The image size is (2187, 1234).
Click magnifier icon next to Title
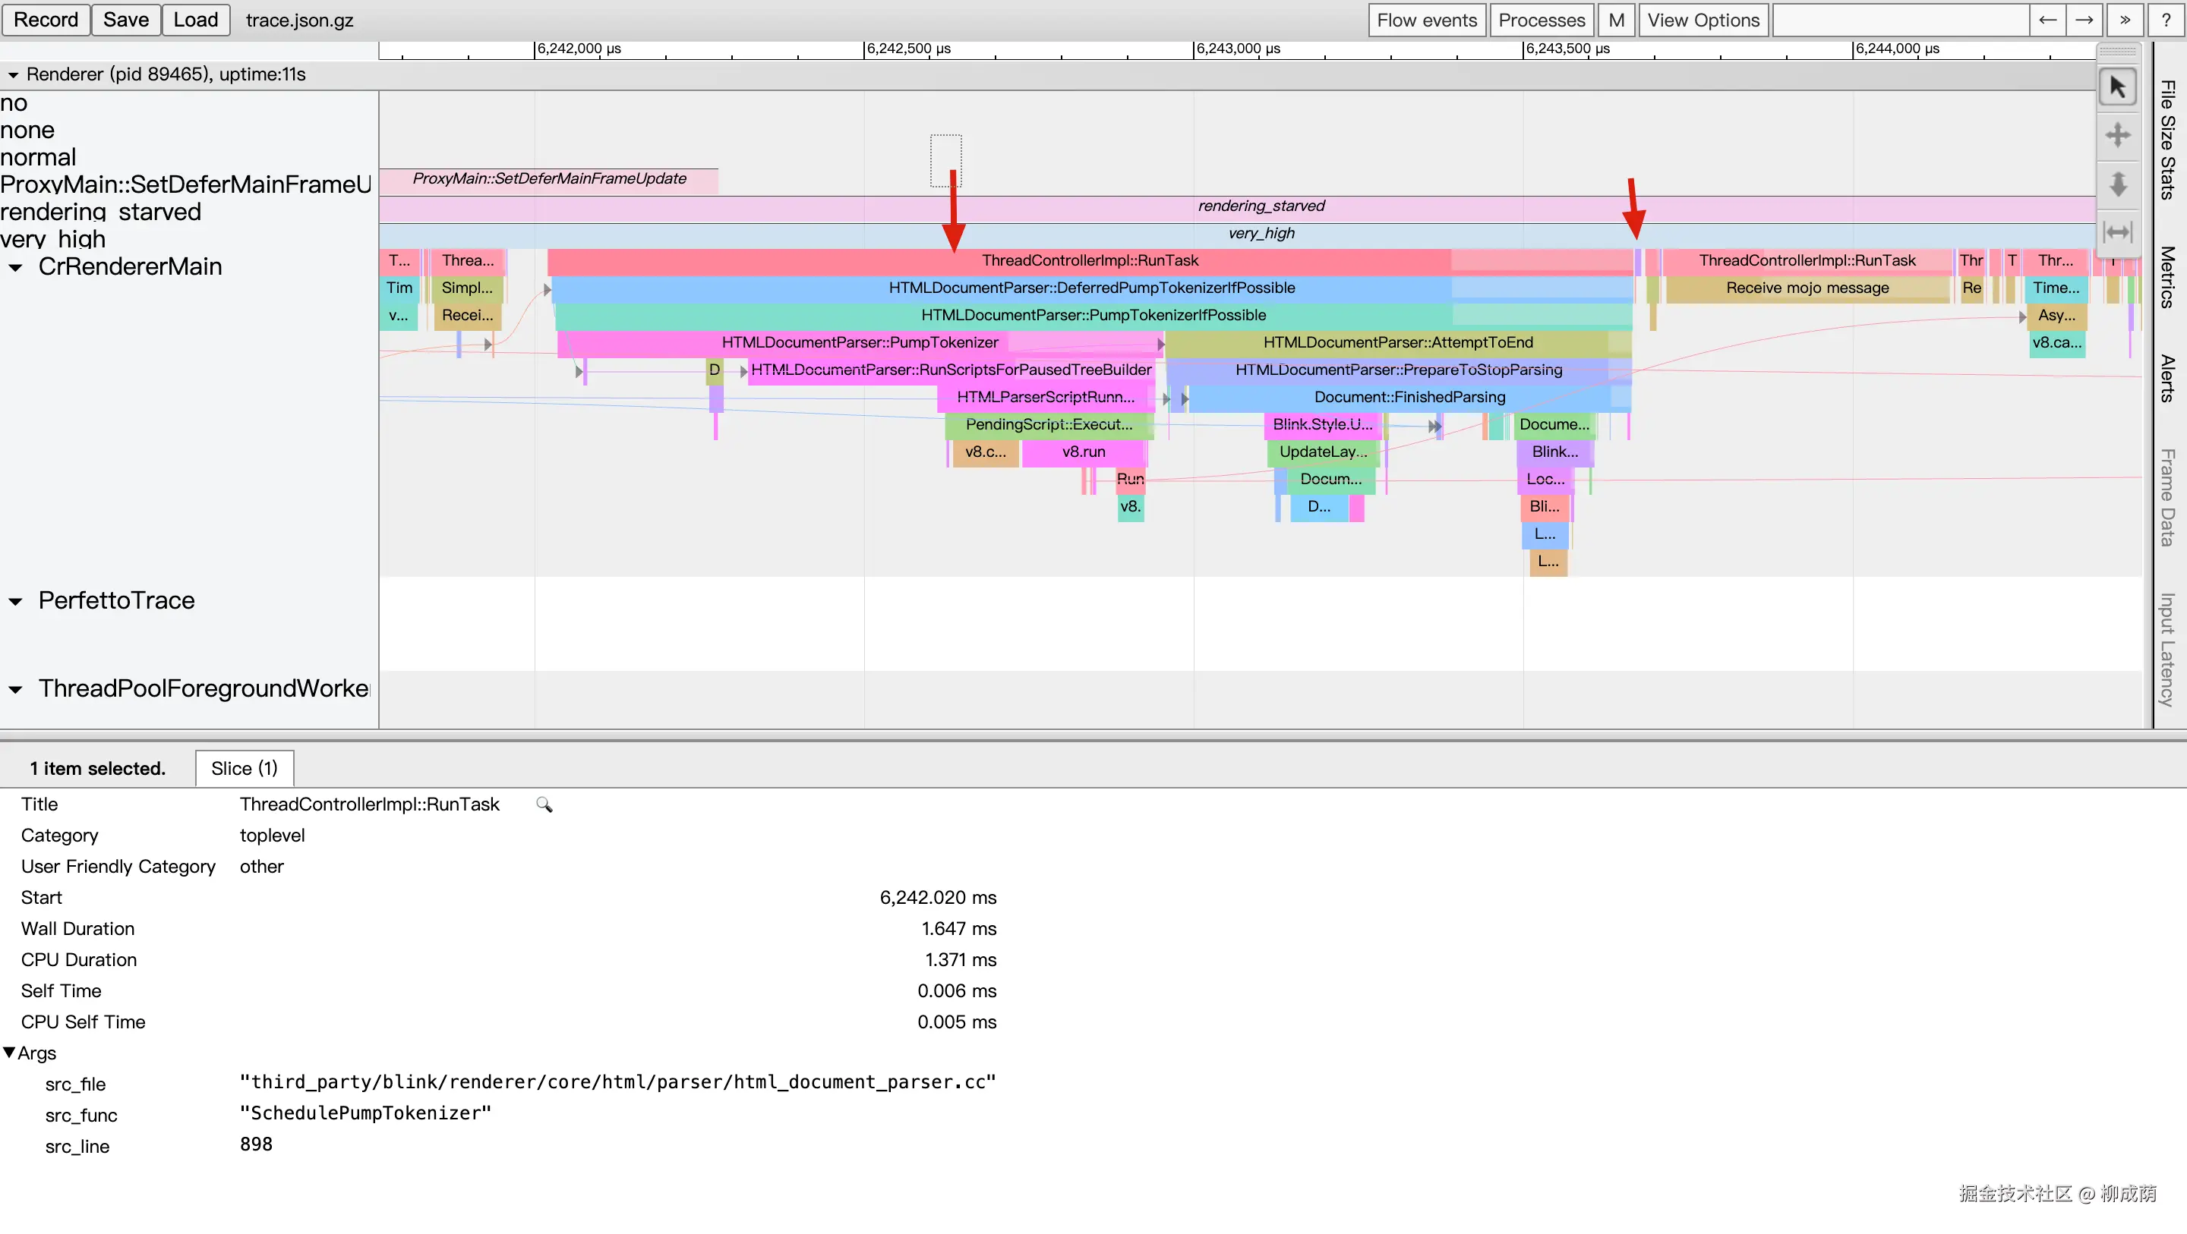(544, 804)
